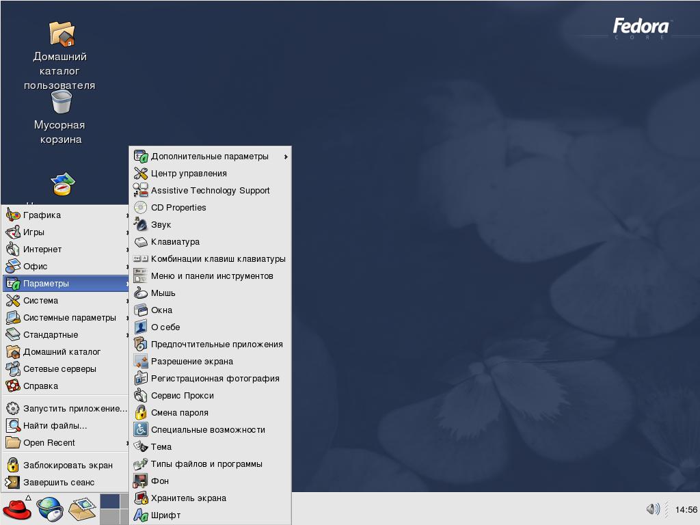Viewport: 700px width, 525px height.
Task: Click the Окна window icon
Action: point(141,310)
